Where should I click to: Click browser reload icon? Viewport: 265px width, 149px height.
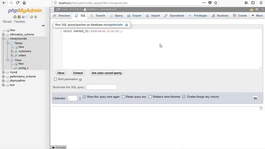click(17, 3)
